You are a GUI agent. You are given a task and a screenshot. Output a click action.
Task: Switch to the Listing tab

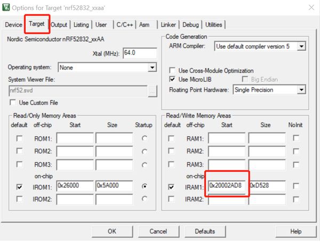pyautogui.click(x=81, y=25)
